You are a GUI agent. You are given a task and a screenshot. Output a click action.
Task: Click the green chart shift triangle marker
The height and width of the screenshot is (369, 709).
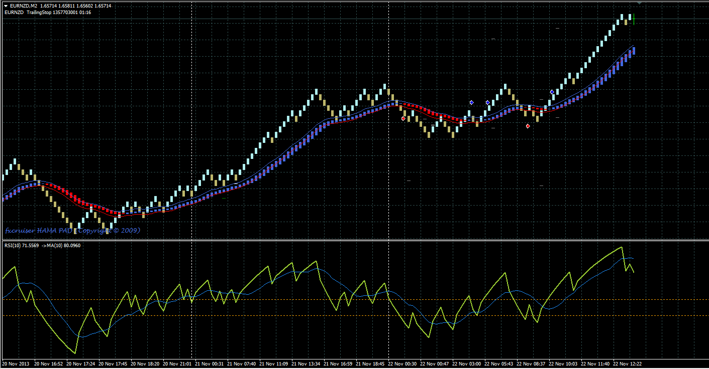click(639, 3)
